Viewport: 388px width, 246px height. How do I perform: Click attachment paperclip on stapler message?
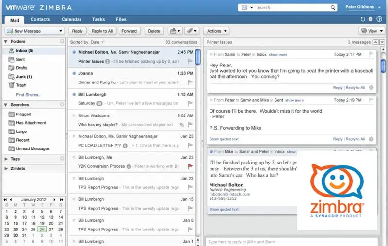click(x=182, y=125)
